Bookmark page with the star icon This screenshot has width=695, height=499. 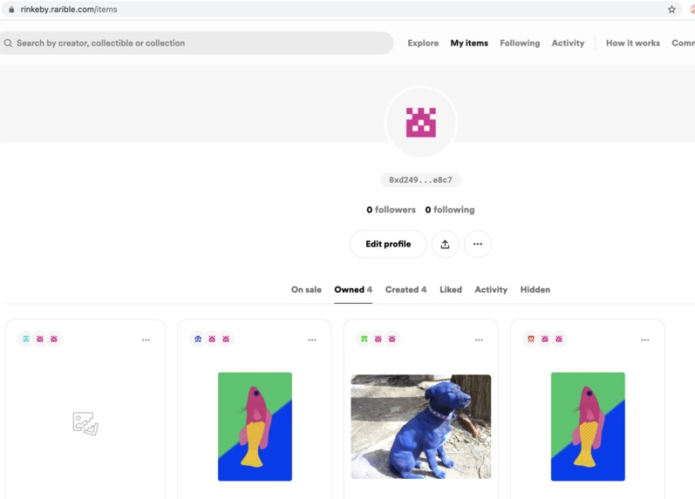(x=671, y=10)
